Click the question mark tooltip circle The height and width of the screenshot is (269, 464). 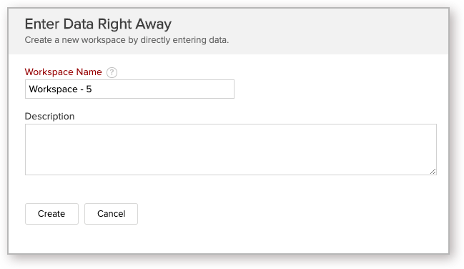112,72
